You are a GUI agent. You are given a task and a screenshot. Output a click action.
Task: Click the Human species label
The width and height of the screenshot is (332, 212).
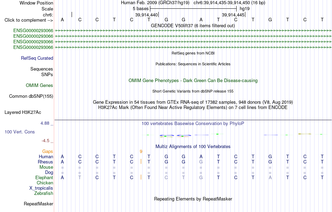46,157
